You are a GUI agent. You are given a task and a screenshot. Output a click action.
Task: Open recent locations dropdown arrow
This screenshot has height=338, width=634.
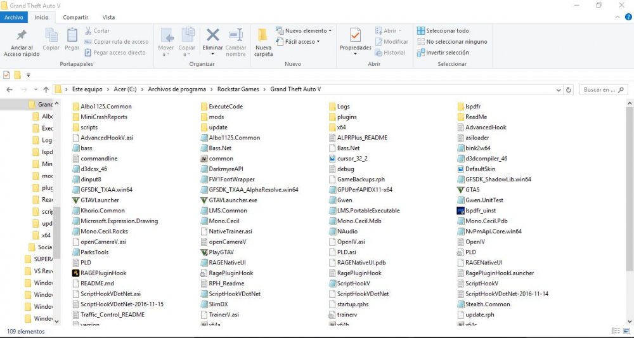(x=36, y=90)
